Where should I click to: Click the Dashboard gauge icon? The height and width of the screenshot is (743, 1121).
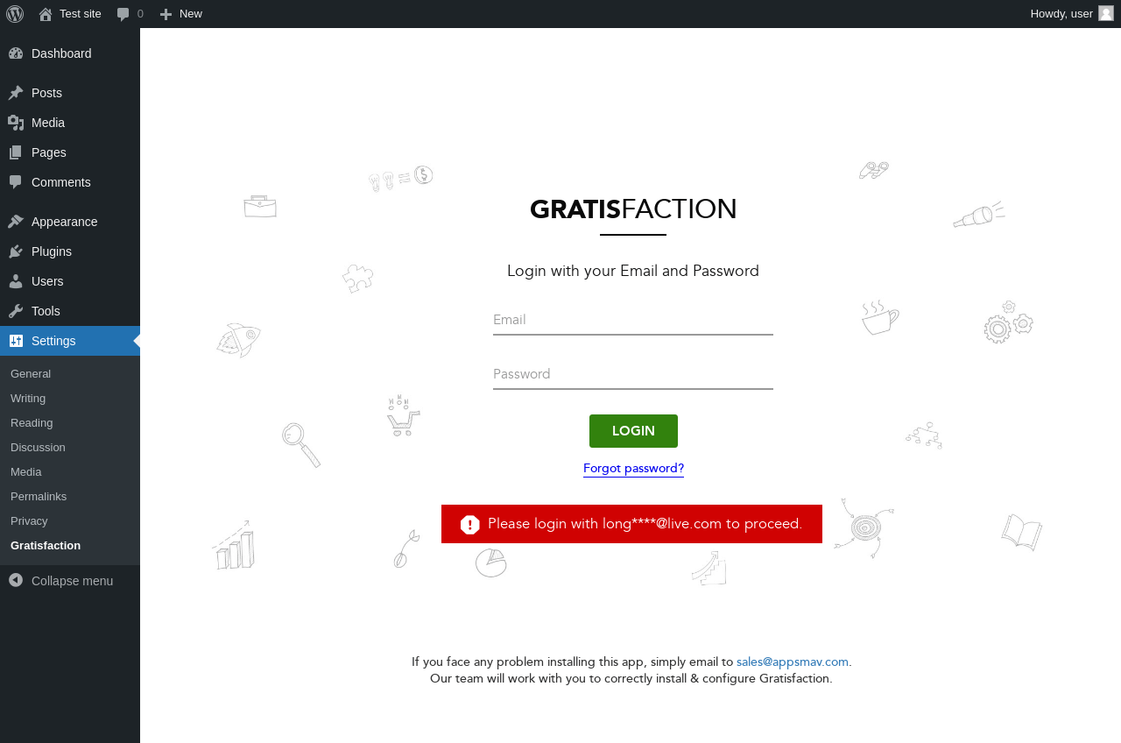tap(16, 53)
